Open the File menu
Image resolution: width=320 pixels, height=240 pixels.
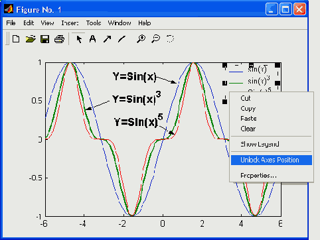[x=11, y=23]
